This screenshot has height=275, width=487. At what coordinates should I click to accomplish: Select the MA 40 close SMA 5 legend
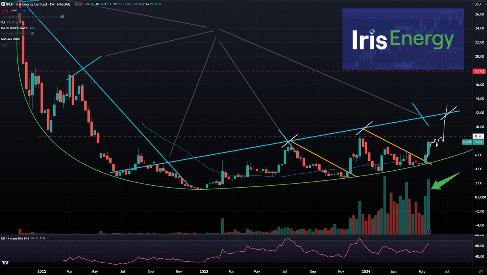tap(18, 28)
